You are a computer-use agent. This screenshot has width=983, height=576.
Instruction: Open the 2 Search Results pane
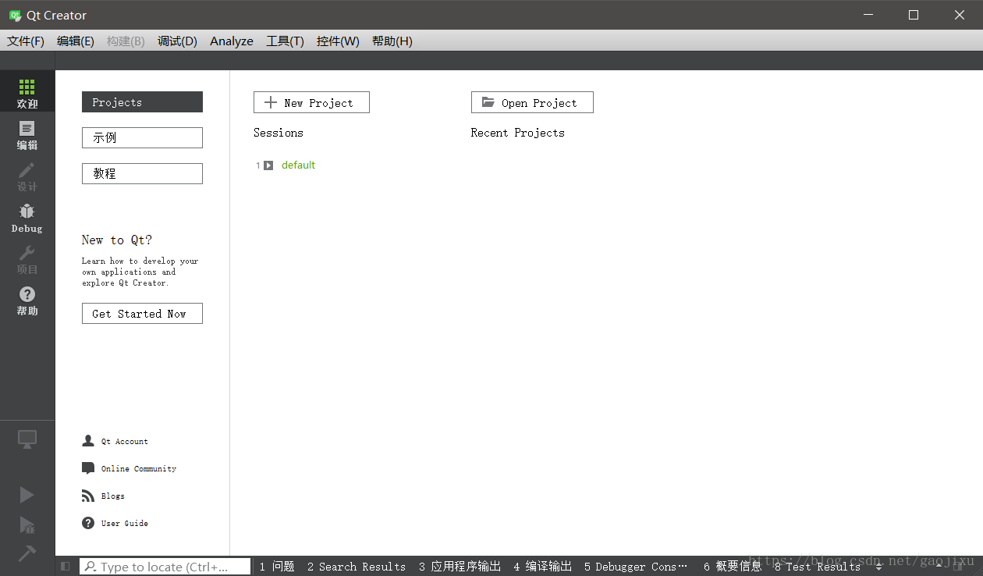(x=357, y=567)
